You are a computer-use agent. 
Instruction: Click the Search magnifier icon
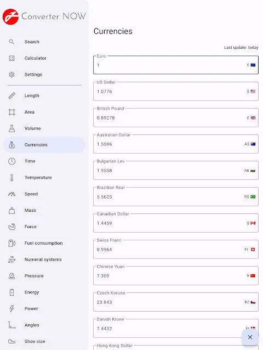point(12,42)
